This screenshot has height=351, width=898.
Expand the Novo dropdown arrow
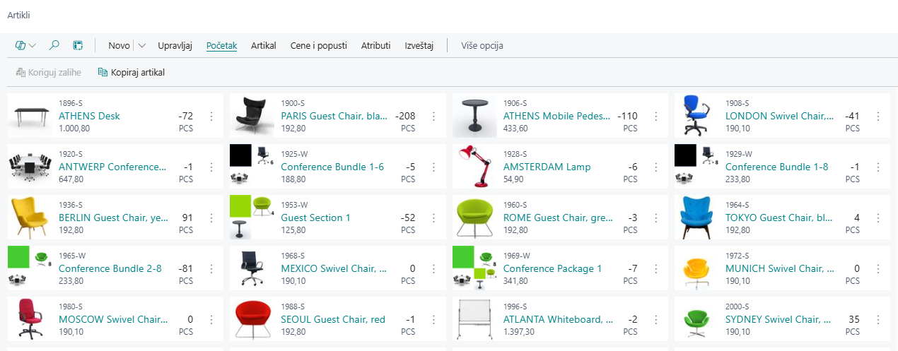(x=142, y=45)
